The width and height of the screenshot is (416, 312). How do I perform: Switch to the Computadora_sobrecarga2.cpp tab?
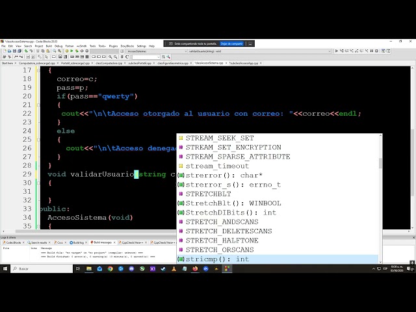click(37, 63)
